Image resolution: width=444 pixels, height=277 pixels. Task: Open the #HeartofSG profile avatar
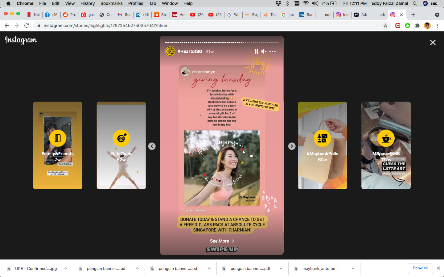click(x=170, y=51)
